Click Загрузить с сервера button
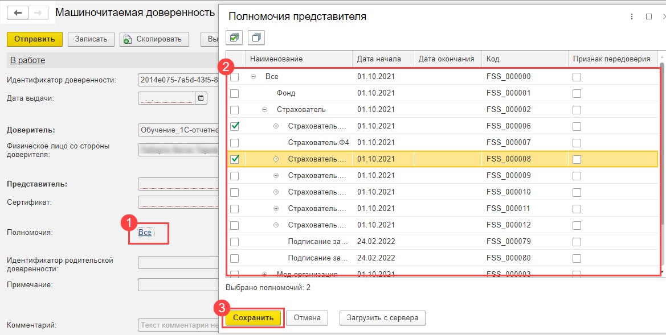Viewport: 666px width, 335px height. pos(382,317)
